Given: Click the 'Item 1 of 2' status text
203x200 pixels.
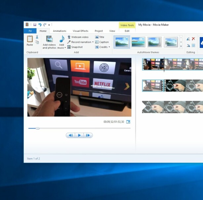Looking at the screenshot, I should 33,159.
